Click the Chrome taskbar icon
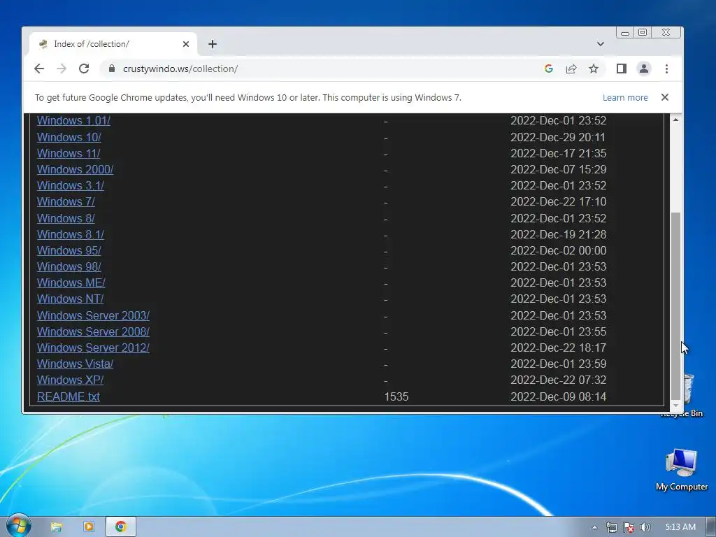Image resolution: width=716 pixels, height=537 pixels. 120,527
